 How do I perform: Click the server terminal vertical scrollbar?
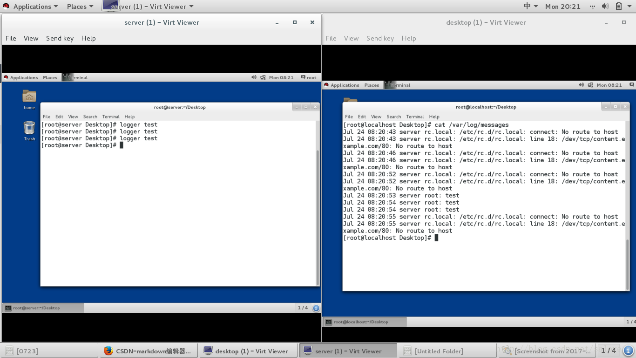[x=318, y=217]
